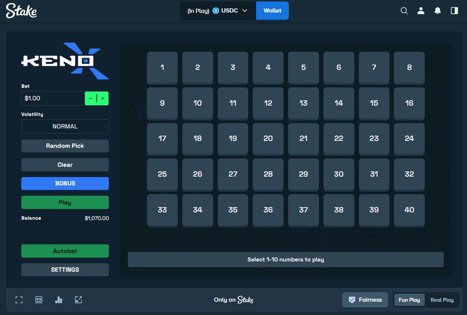Viewport: 467px width, 315px height.
Task: Open the notifications bell icon
Action: click(438, 11)
